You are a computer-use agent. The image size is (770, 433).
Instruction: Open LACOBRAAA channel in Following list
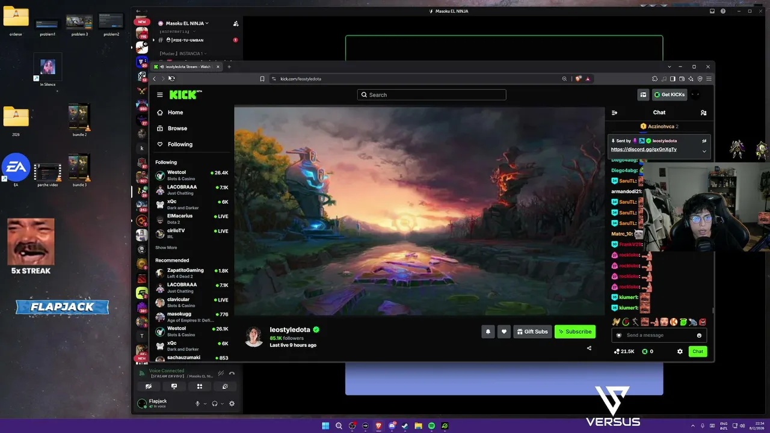pyautogui.click(x=192, y=189)
